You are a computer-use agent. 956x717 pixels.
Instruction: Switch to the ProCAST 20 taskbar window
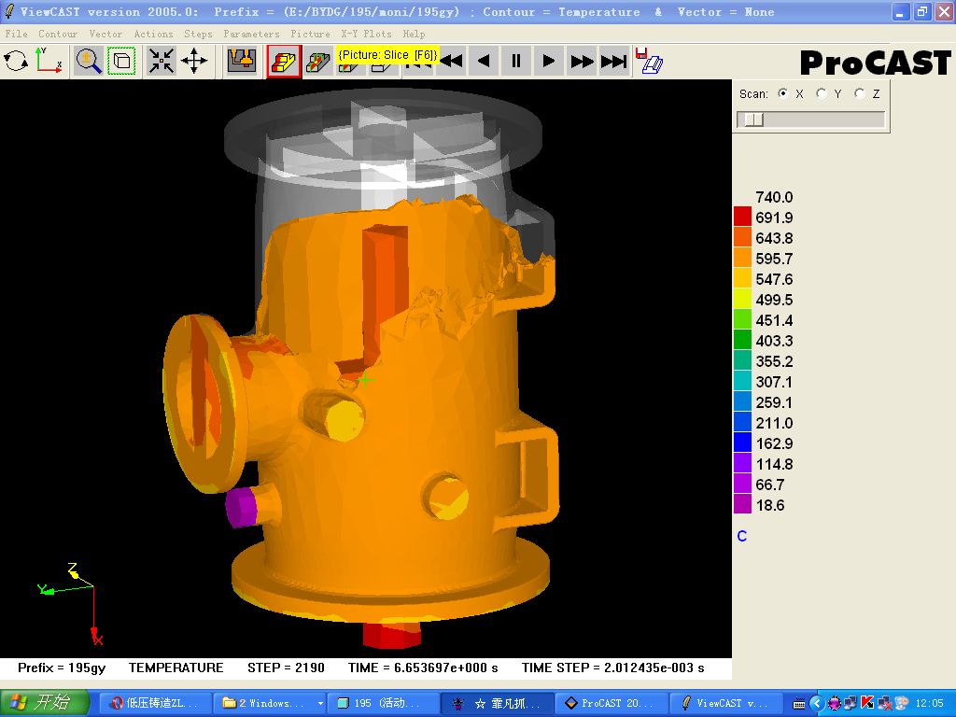click(612, 703)
